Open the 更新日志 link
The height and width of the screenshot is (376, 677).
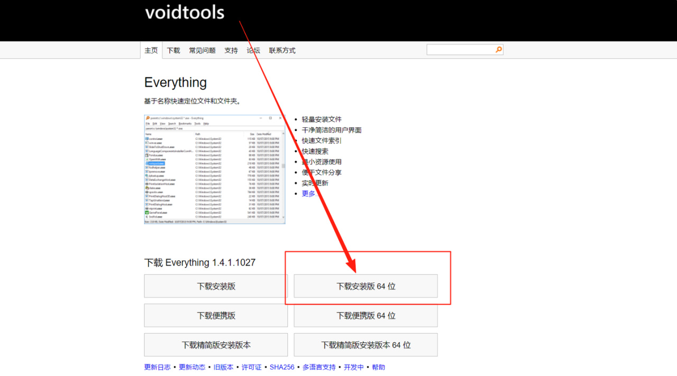158,367
